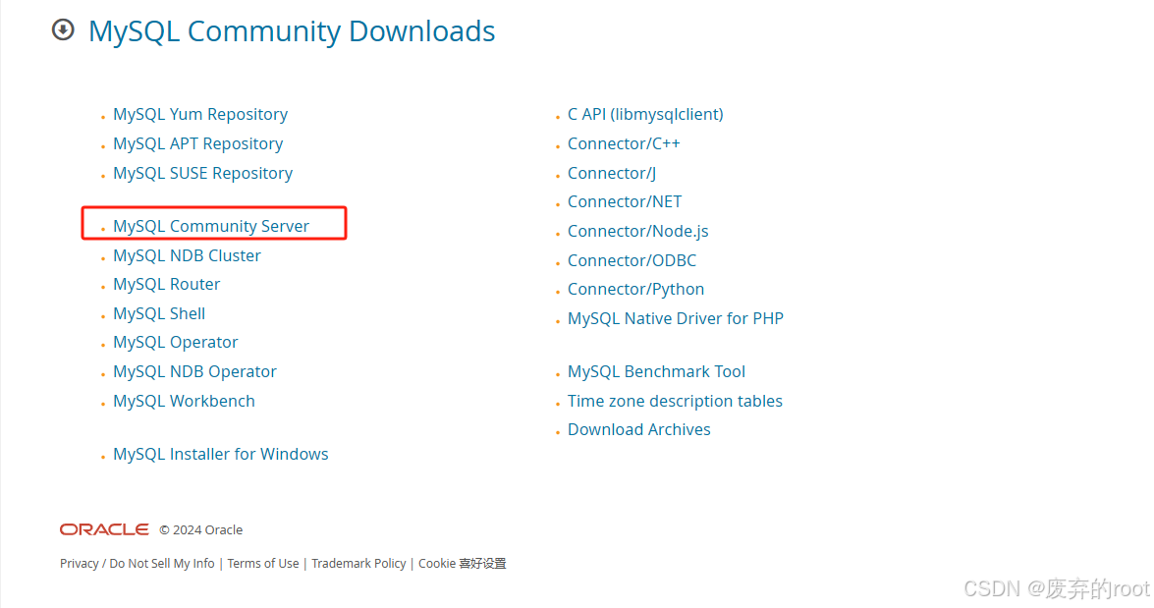Open the MySQL SUSE Repository link
Screen dimensions: 1154x608
[x=202, y=173]
